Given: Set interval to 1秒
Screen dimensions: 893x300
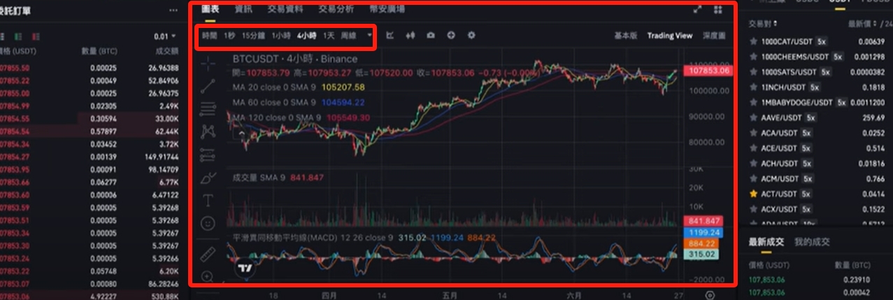Looking at the screenshot, I should pyautogui.click(x=229, y=36).
